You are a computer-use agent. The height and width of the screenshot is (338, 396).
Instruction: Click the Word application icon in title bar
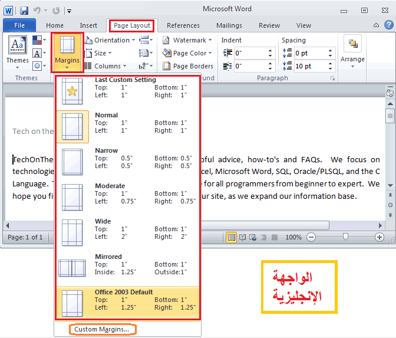point(8,11)
